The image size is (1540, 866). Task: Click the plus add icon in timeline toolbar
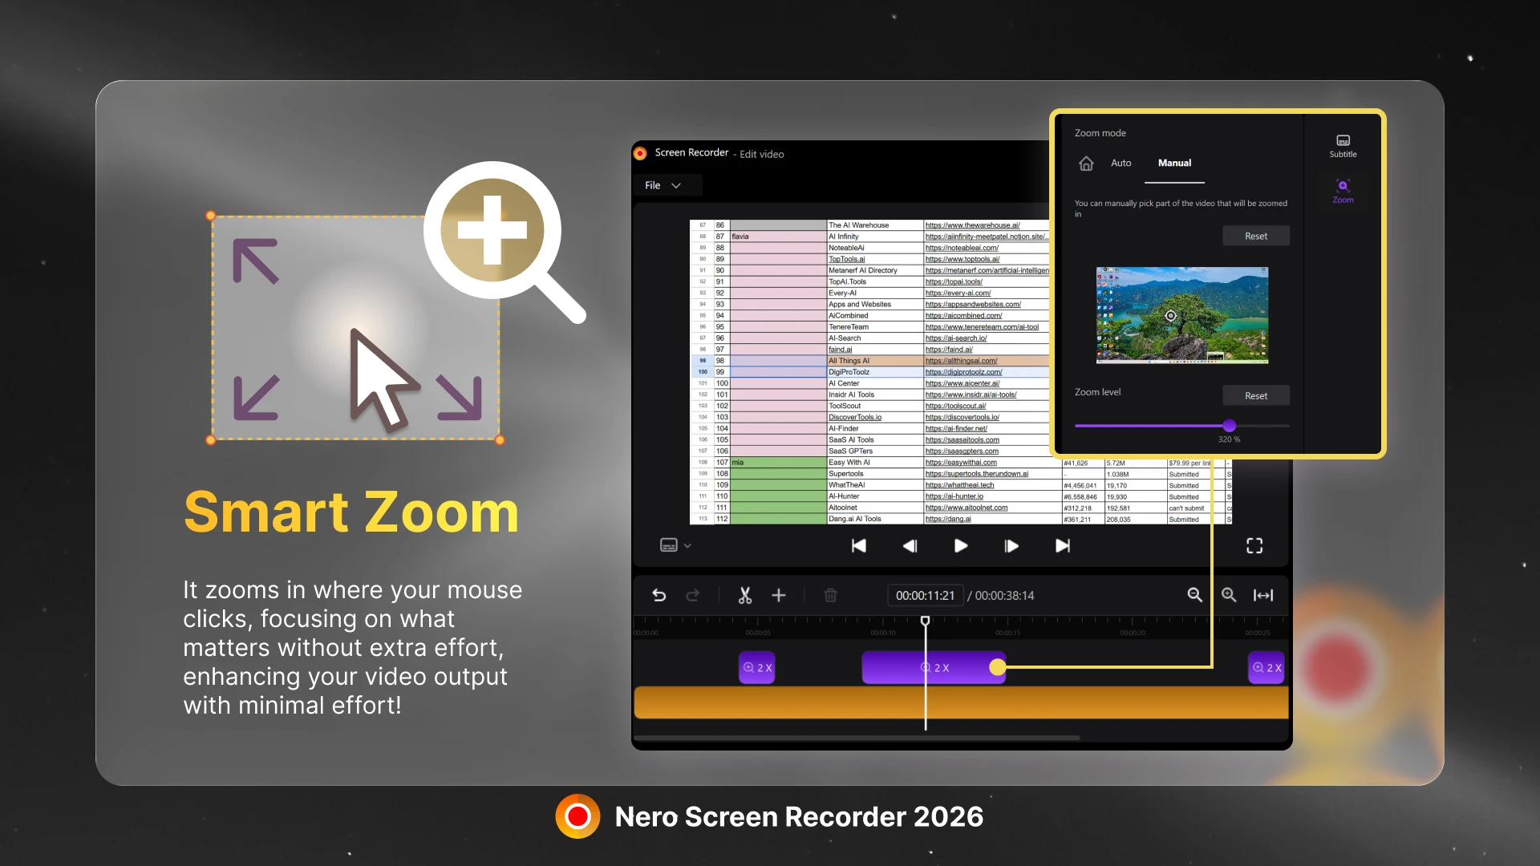point(778,595)
